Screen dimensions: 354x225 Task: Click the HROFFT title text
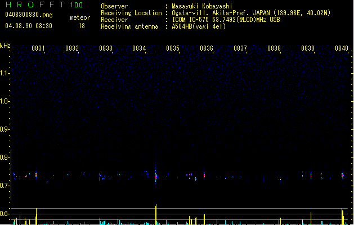(x=35, y=4)
